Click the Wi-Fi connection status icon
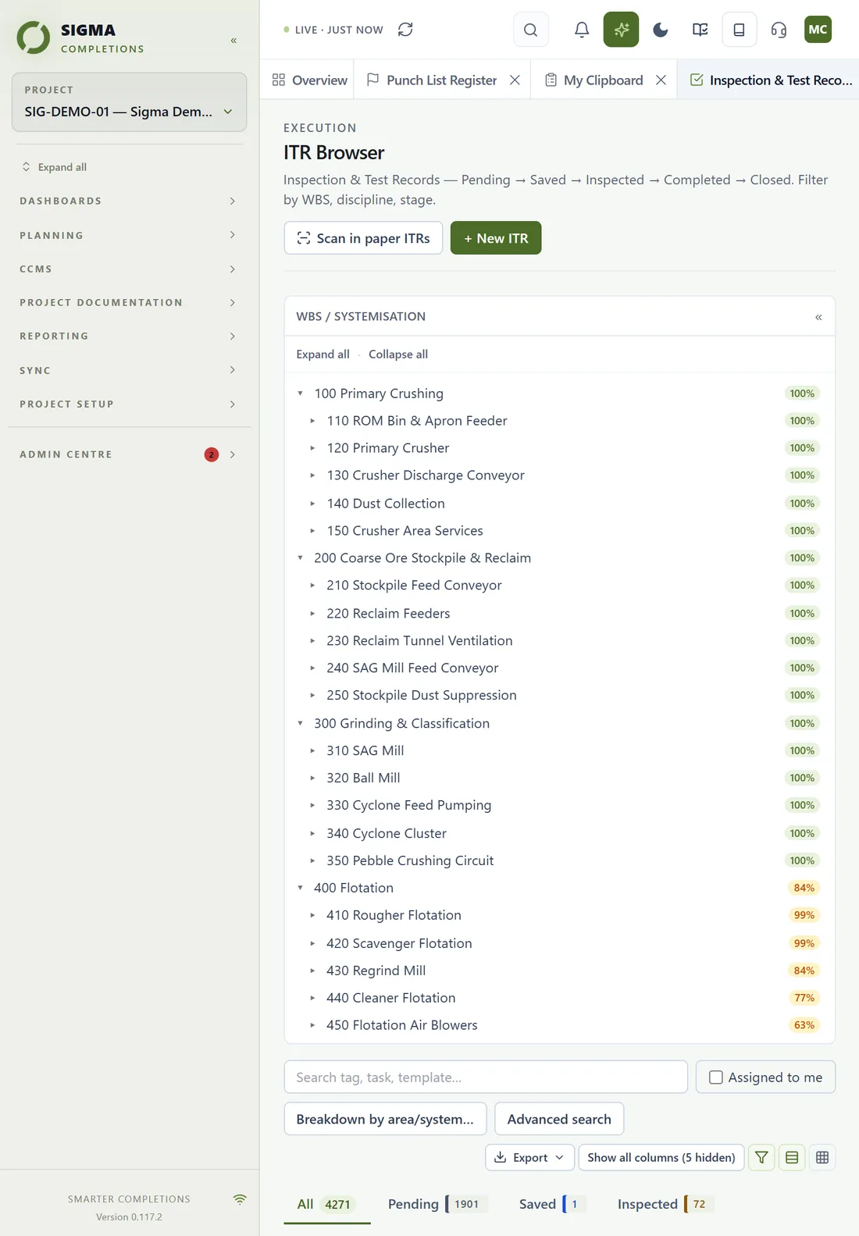859x1236 pixels. pyautogui.click(x=240, y=1199)
